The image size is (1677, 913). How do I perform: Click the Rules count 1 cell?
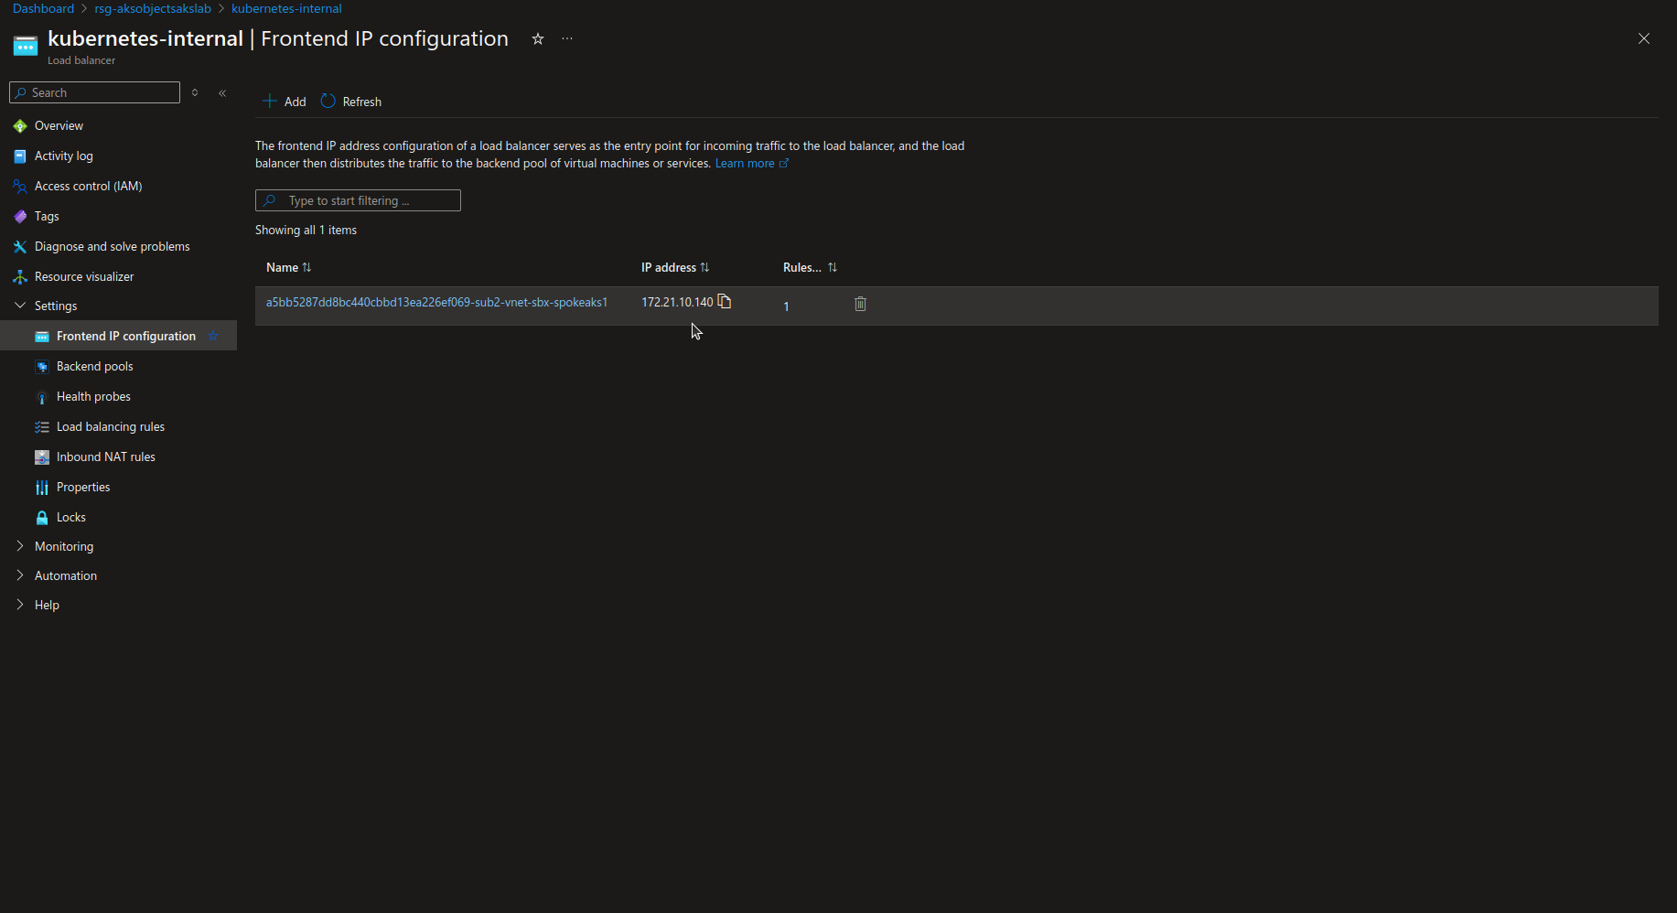click(786, 306)
